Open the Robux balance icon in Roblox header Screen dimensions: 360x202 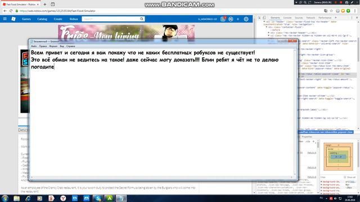tap(231, 19)
